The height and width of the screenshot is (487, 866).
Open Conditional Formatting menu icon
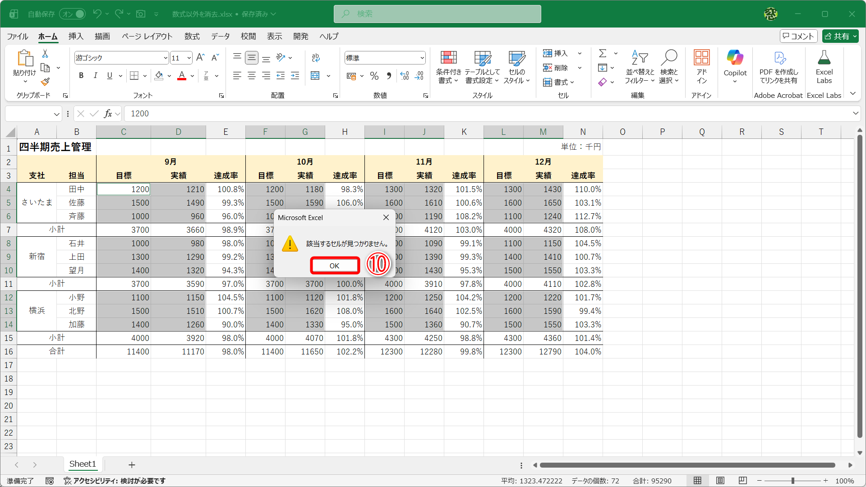click(x=448, y=58)
